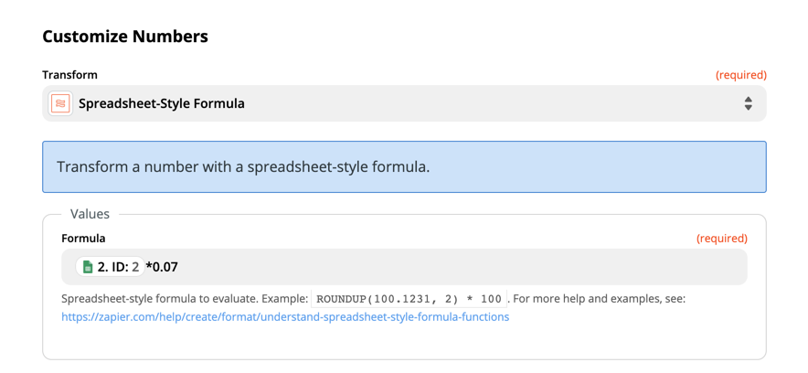Click the Formula field label
The image size is (808, 373).
(x=83, y=239)
